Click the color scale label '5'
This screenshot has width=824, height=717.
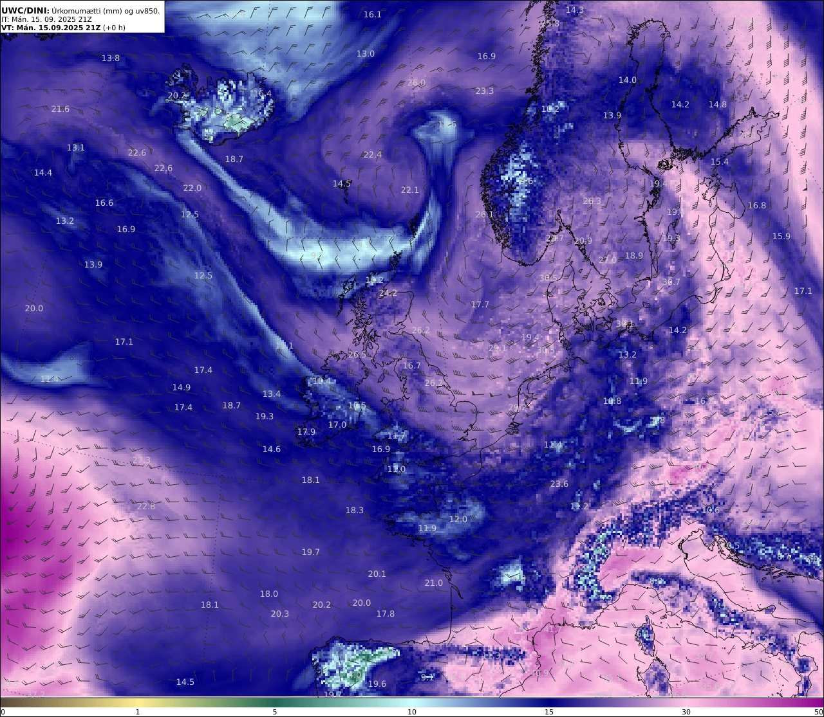[x=275, y=712]
